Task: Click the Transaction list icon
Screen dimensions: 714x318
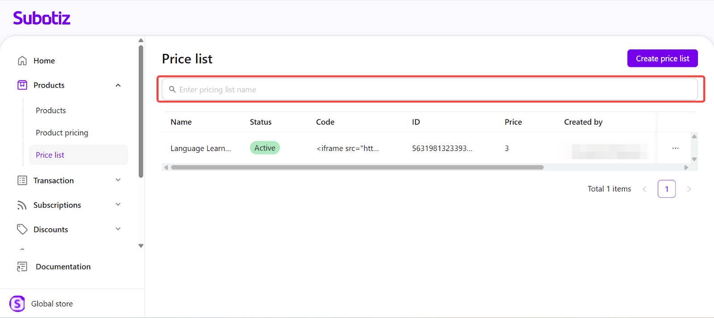Action: click(x=22, y=180)
